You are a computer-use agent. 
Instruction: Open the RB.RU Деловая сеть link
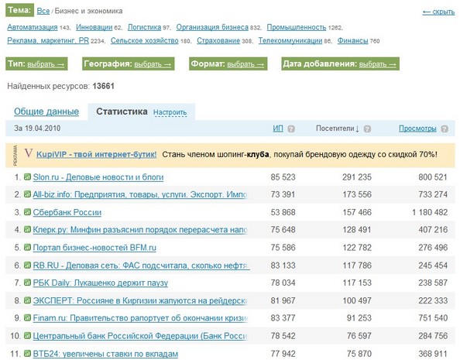(141, 266)
